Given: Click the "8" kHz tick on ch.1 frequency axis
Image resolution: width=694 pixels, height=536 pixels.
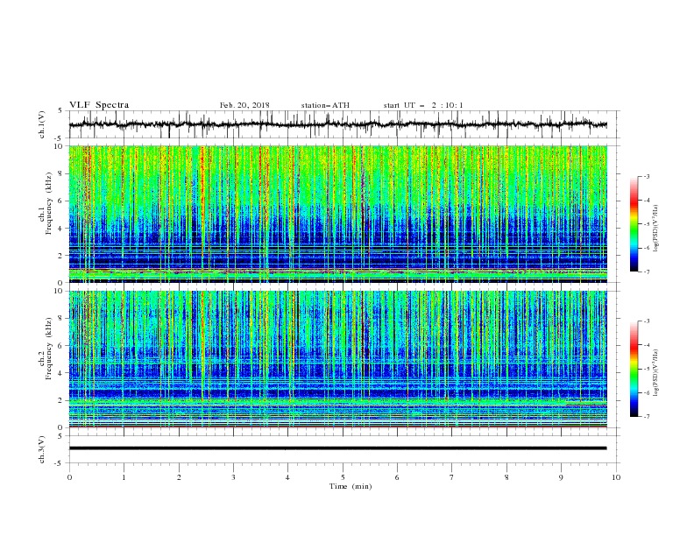Looking at the screenshot, I should click(x=62, y=173).
